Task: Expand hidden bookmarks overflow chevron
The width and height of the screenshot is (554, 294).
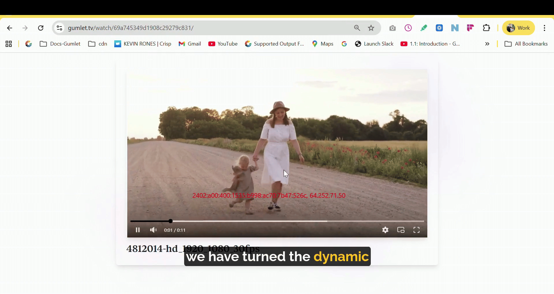Action: [x=487, y=44]
